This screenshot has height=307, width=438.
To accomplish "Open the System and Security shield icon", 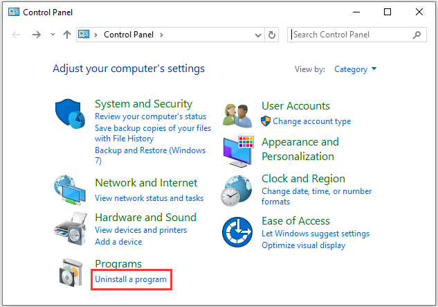I will pos(70,114).
